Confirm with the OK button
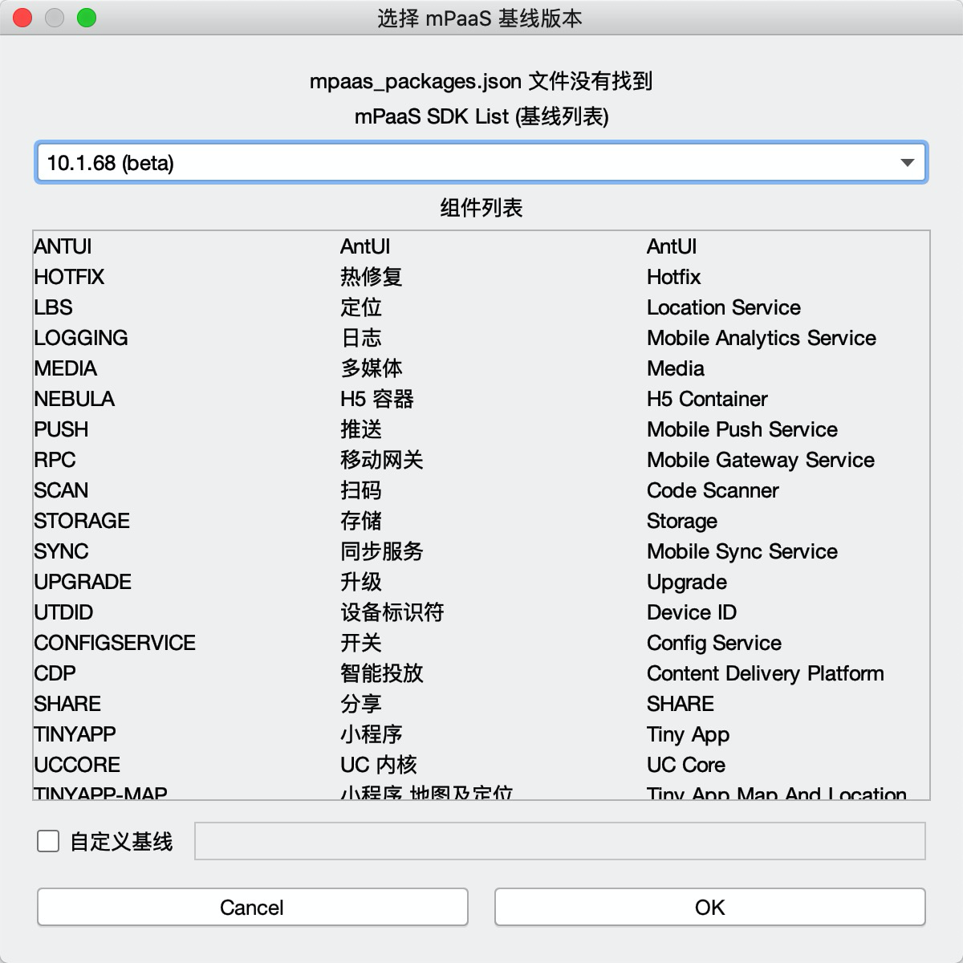This screenshot has height=963, width=963. (x=710, y=908)
